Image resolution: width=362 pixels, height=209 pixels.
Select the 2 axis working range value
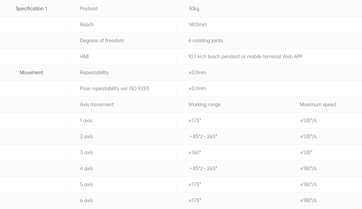coord(203,136)
